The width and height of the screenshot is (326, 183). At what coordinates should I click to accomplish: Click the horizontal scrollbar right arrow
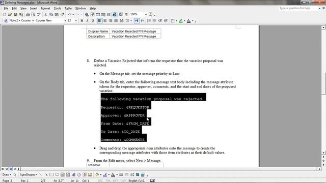click(319, 169)
